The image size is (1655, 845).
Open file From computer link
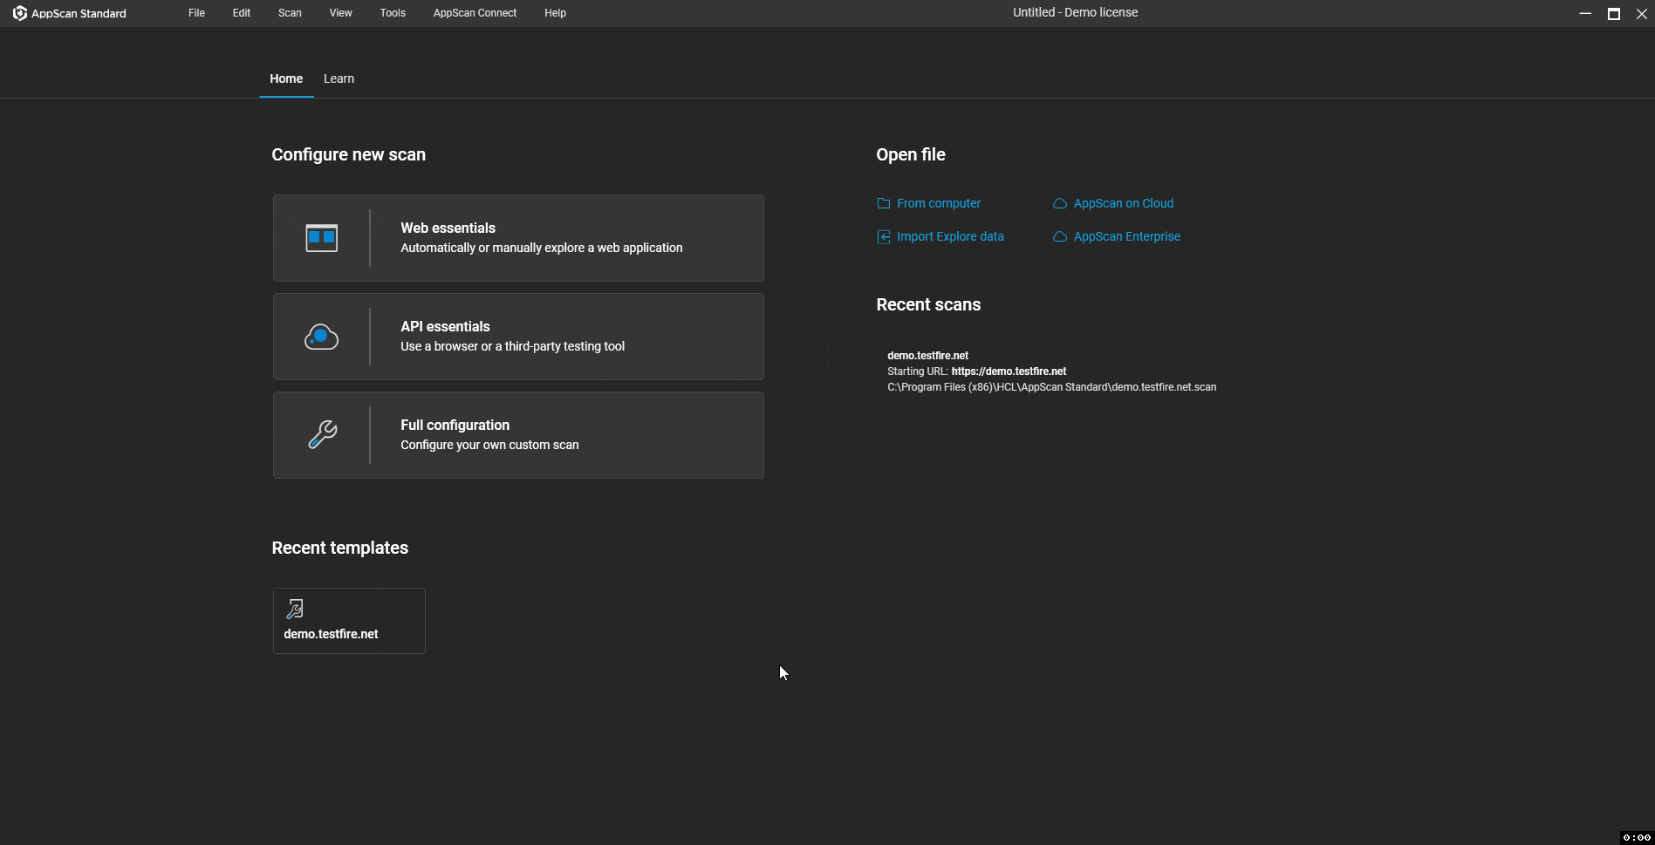[x=939, y=203]
